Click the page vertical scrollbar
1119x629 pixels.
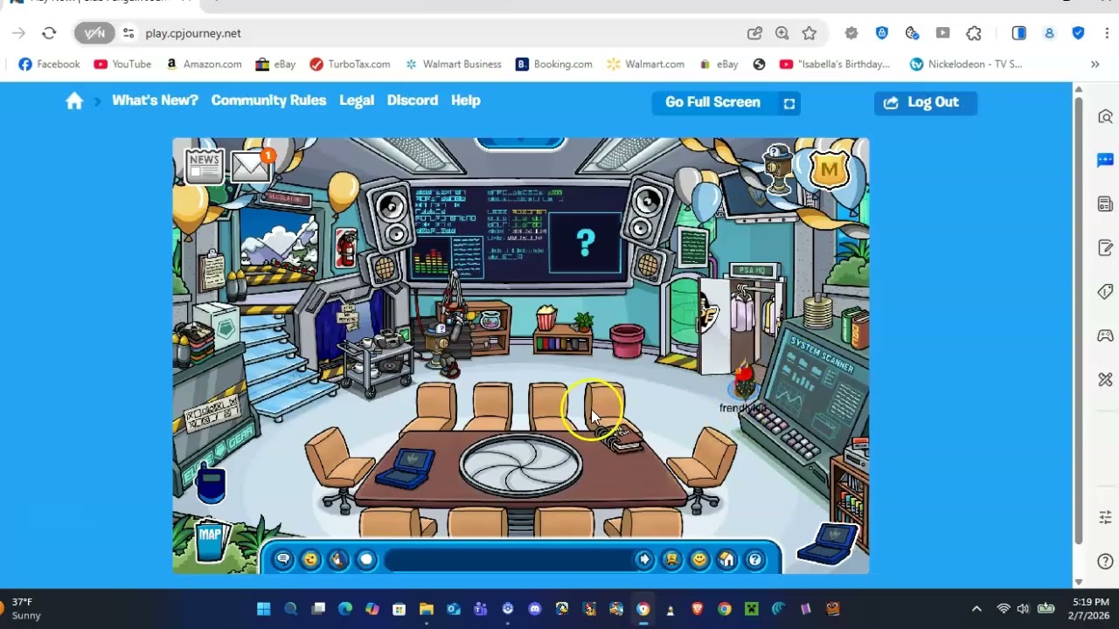[1078, 321]
